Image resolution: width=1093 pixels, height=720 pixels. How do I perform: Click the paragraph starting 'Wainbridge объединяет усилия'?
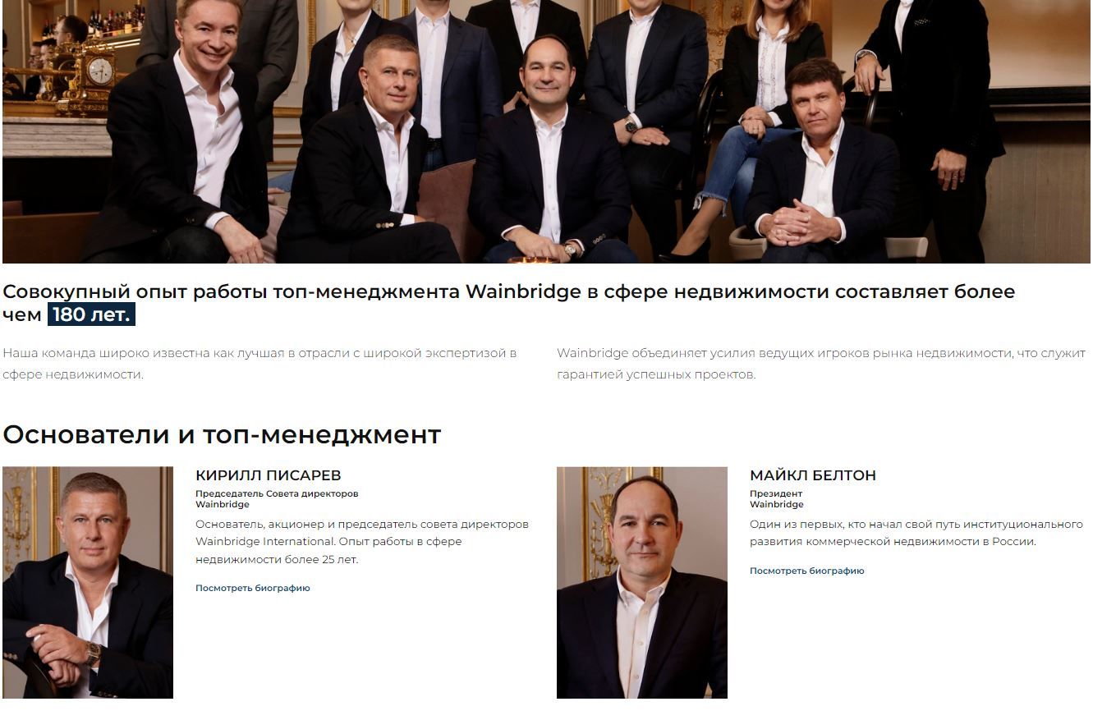[821, 364]
